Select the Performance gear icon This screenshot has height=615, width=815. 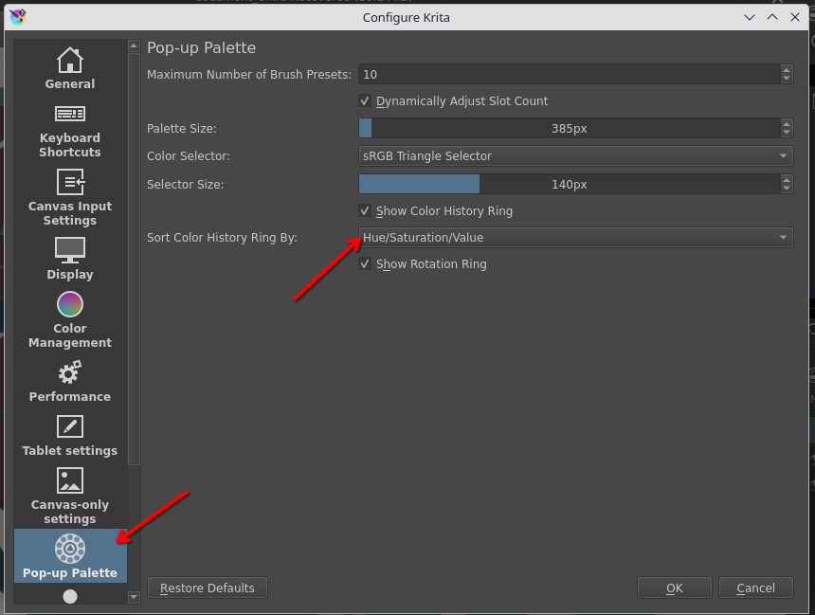(70, 373)
